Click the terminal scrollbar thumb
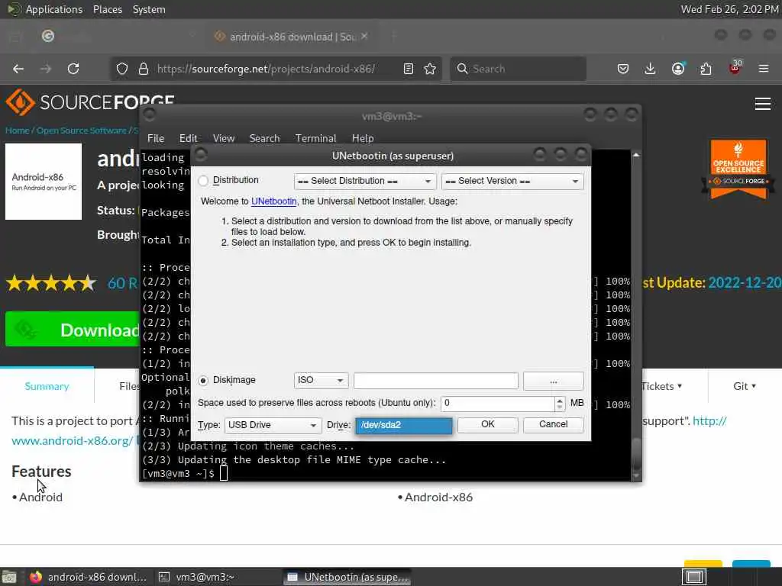The image size is (782, 586). pos(636,455)
